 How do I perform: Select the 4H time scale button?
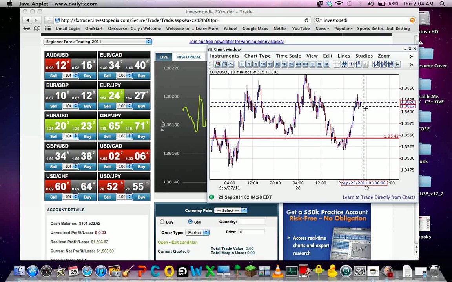pos(298,64)
